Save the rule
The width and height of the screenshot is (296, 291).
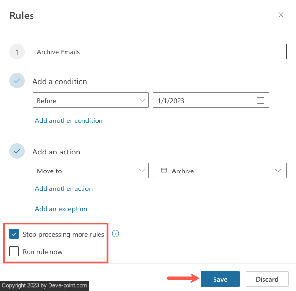pyautogui.click(x=220, y=279)
